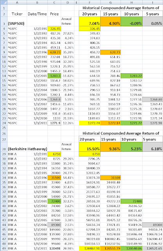
Task: Select yellow BRK-A price cell 6750 in column C
Action: tap(54, 154)
